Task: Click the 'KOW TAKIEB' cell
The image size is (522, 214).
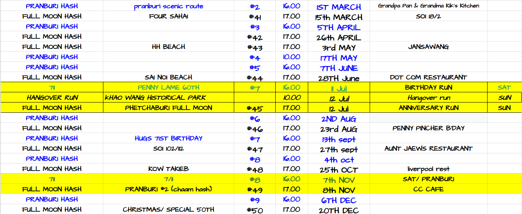Action: (x=168, y=169)
